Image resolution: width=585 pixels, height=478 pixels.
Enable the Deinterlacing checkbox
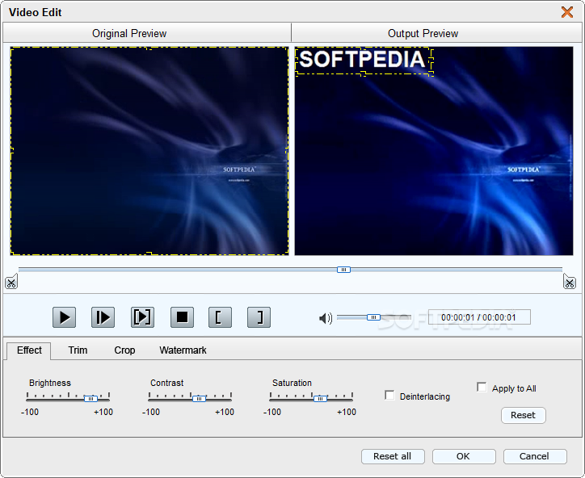tap(389, 395)
